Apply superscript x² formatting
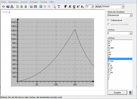The width and height of the screenshot is (137, 99). pyautogui.click(x=78, y=6)
